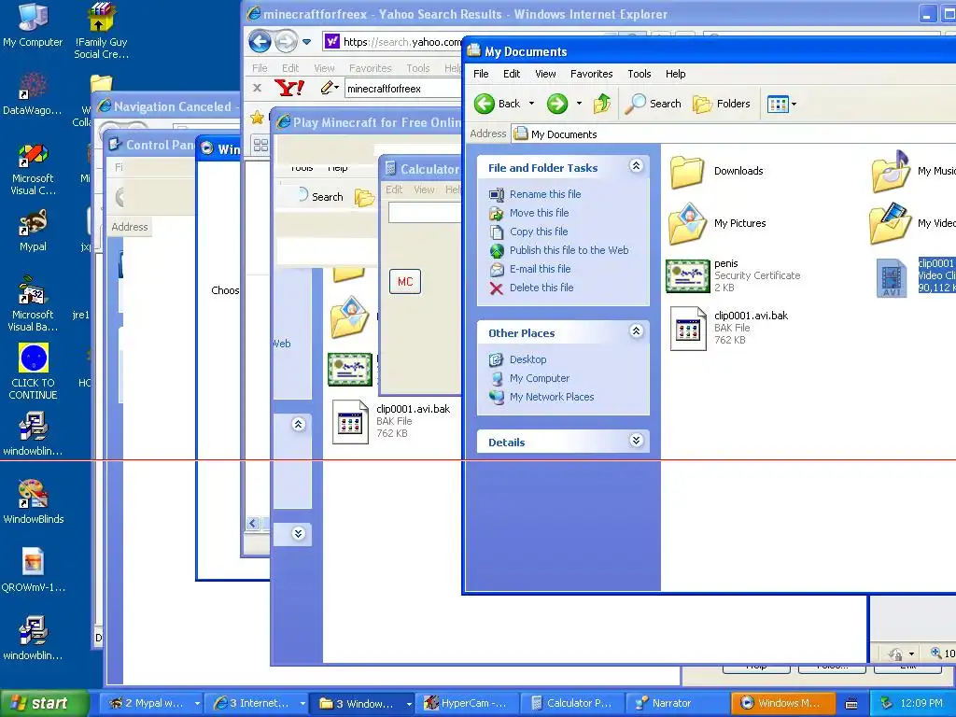Click Publish this file to the Web
Image resolution: width=956 pixels, height=717 pixels.
[569, 250]
